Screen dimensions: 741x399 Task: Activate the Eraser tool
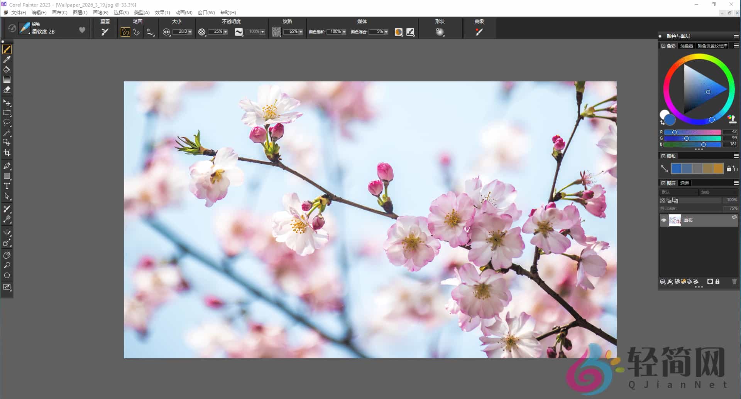(7, 90)
